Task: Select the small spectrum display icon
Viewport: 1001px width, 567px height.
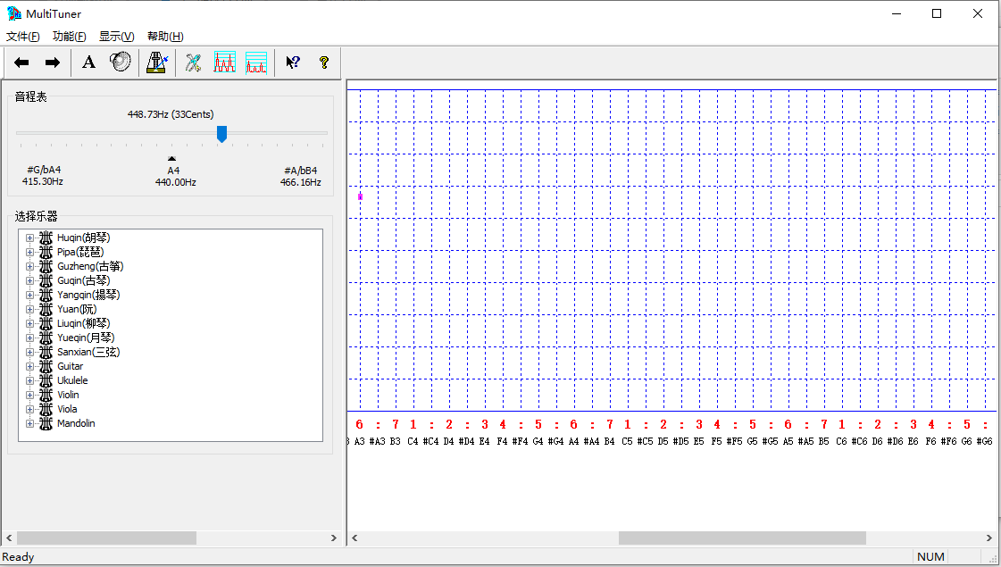Action: (x=256, y=63)
